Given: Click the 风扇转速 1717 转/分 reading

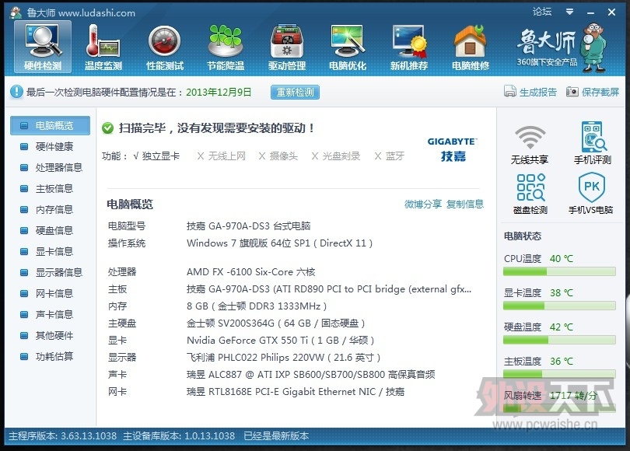Looking at the screenshot, I should tap(551, 396).
